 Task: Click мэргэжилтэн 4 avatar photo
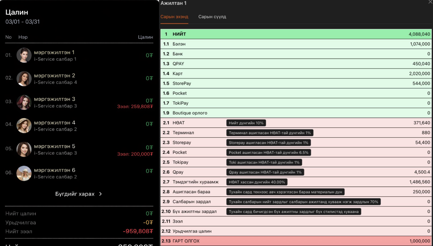(x=24, y=126)
